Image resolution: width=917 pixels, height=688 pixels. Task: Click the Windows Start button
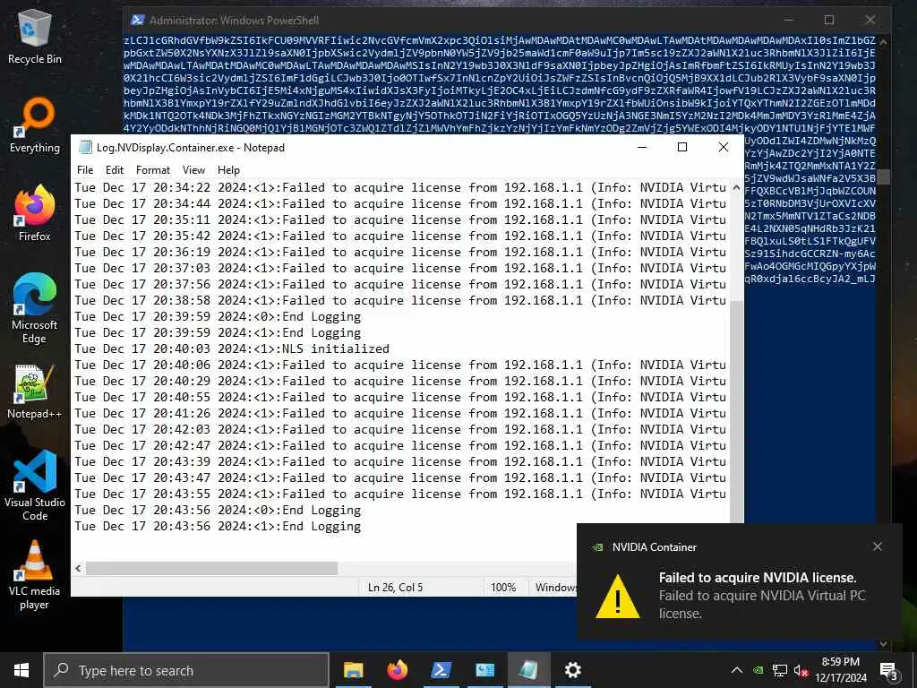point(21,670)
